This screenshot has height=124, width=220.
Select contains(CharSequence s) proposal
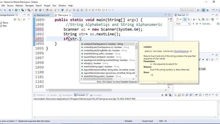(x=108, y=44)
